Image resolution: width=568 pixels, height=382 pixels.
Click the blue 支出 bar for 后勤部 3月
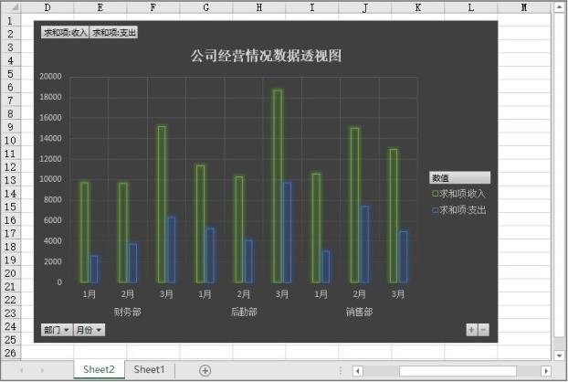(288, 232)
